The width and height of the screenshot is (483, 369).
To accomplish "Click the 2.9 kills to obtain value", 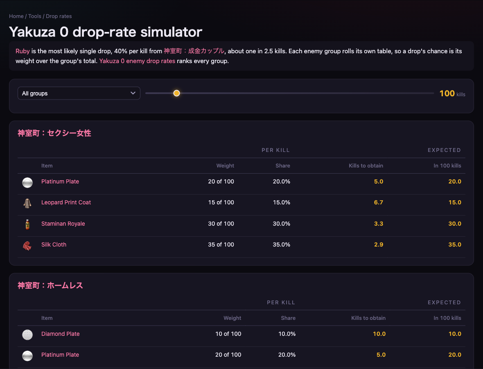I will tap(379, 244).
